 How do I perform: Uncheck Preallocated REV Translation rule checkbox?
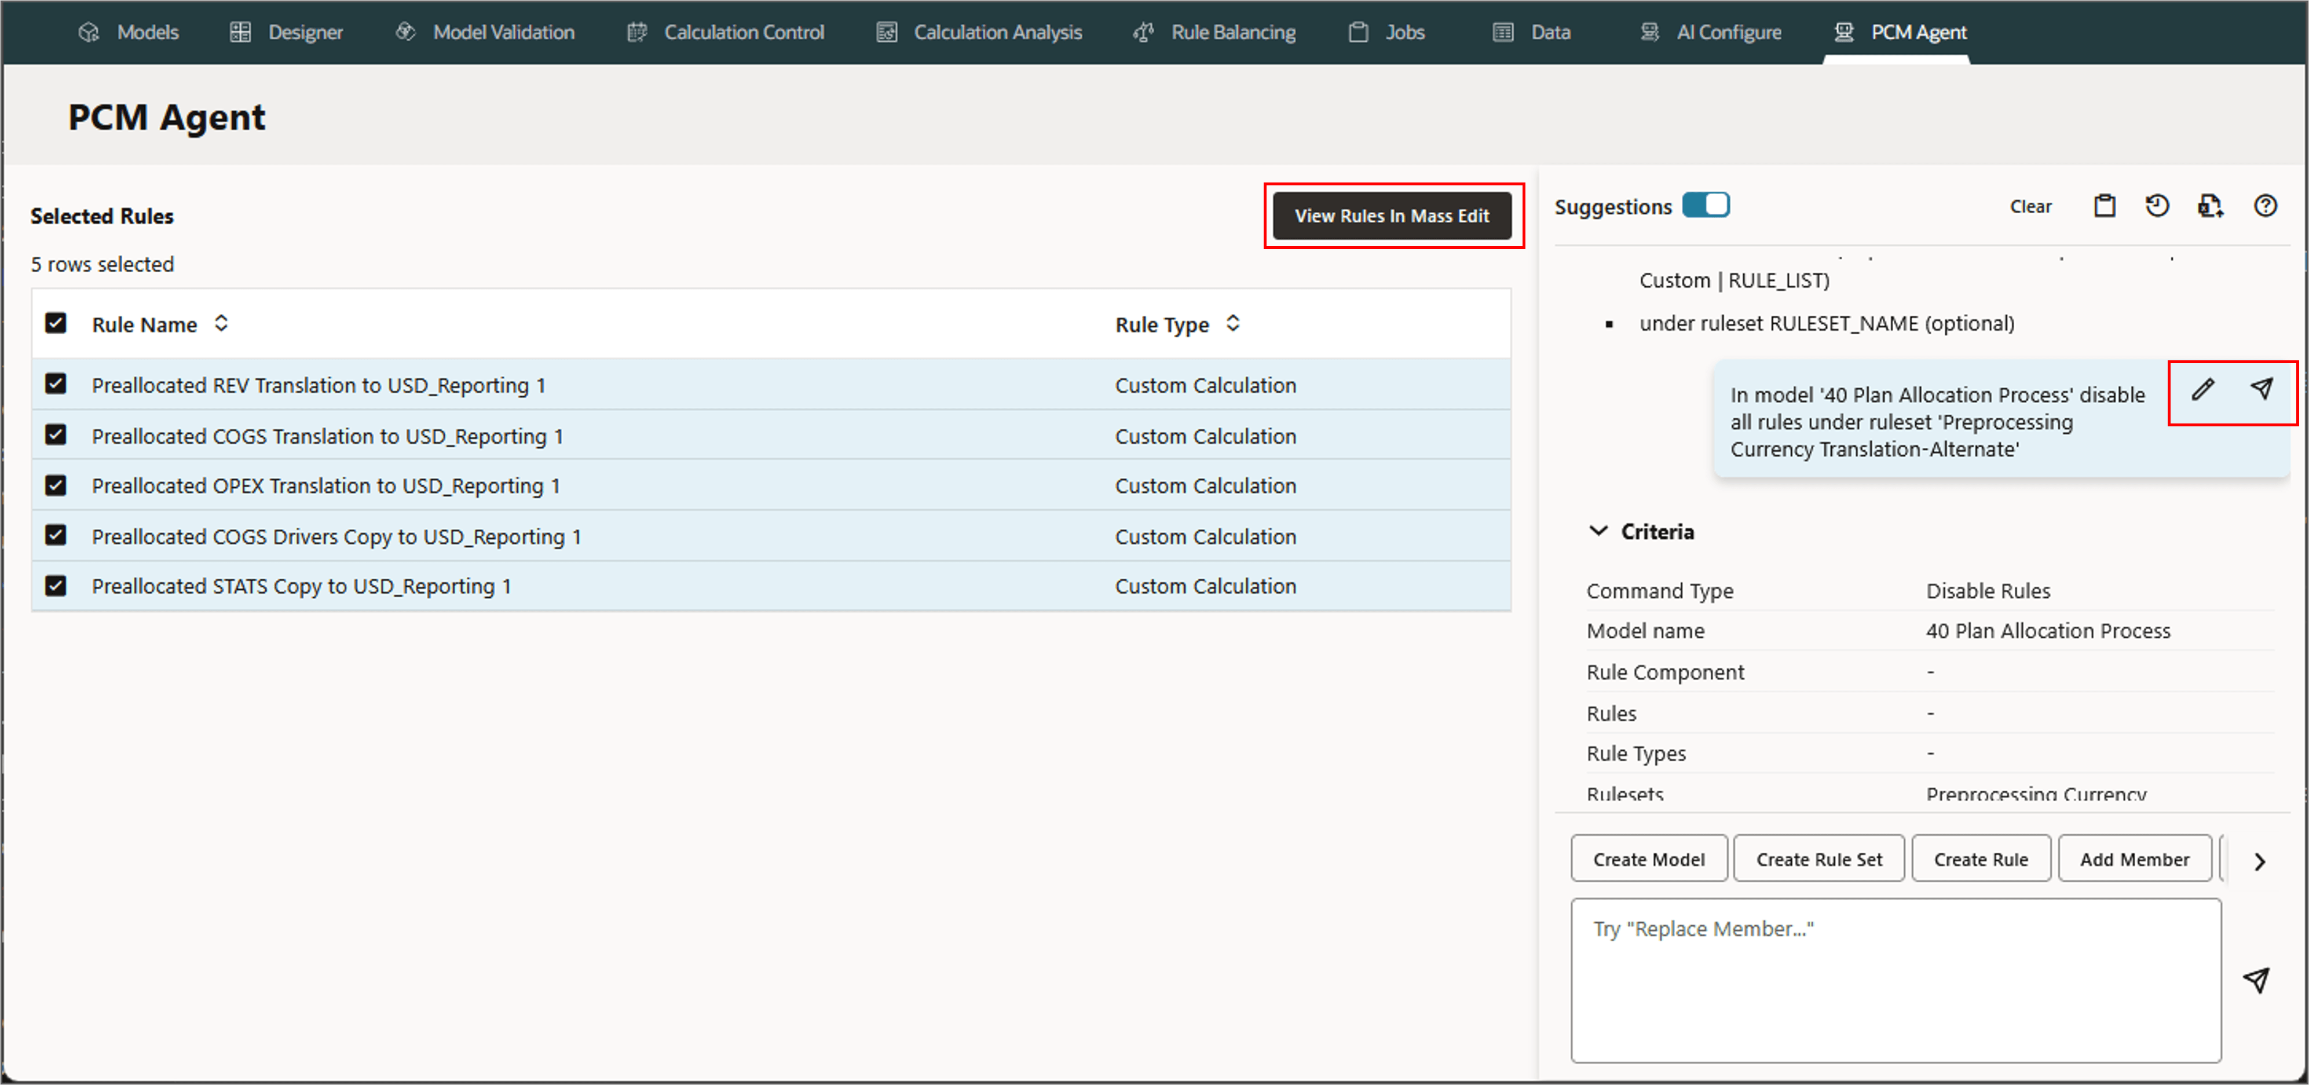point(56,385)
